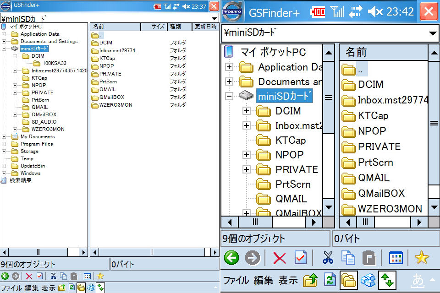
Task: Open the star Favorites icon in the enlarged window
Action: click(x=421, y=258)
